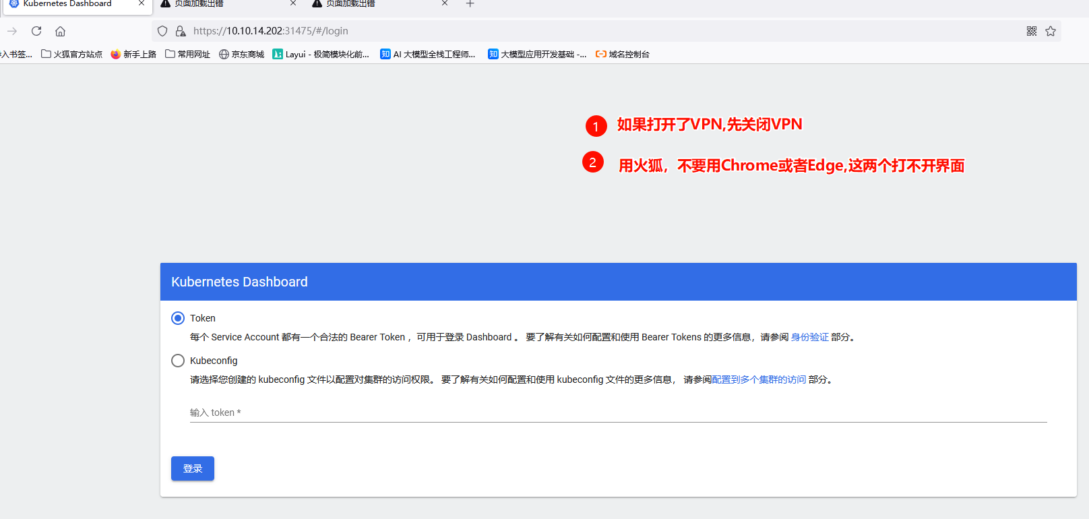This screenshot has width=1089, height=519.
Task: Open the 新手上路 bookmark
Action: [x=133, y=54]
